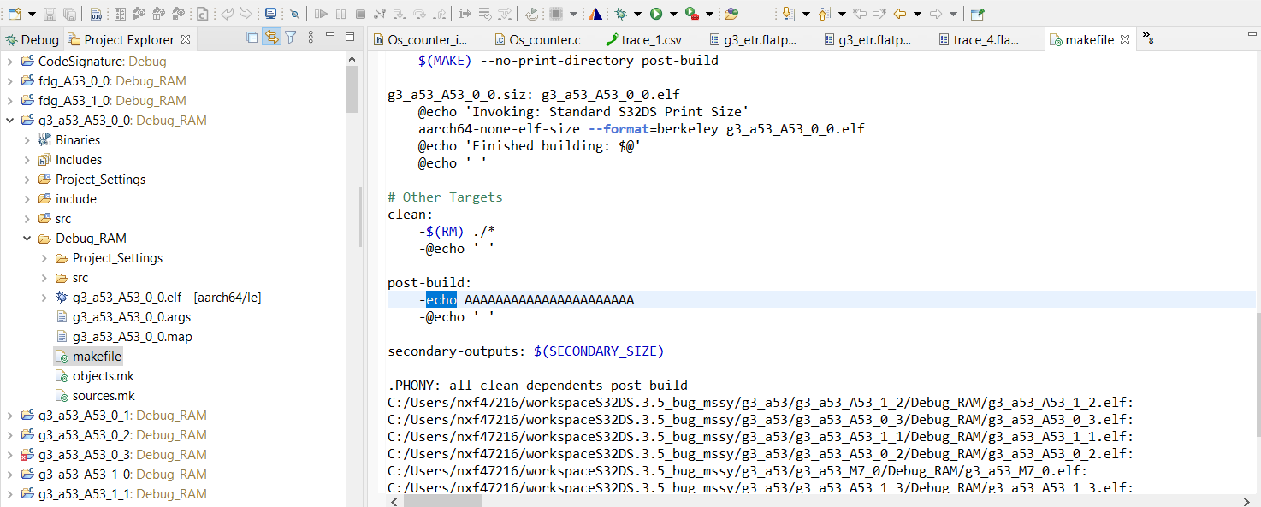This screenshot has width=1261, height=507.
Task: Expand the CodeSignature project
Action: [9, 62]
